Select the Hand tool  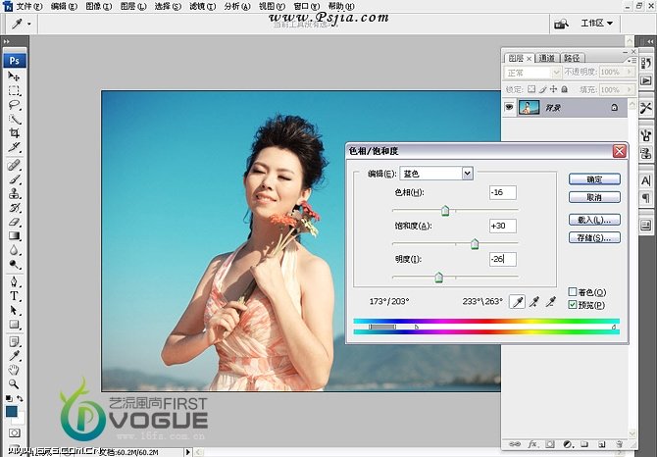coord(15,370)
